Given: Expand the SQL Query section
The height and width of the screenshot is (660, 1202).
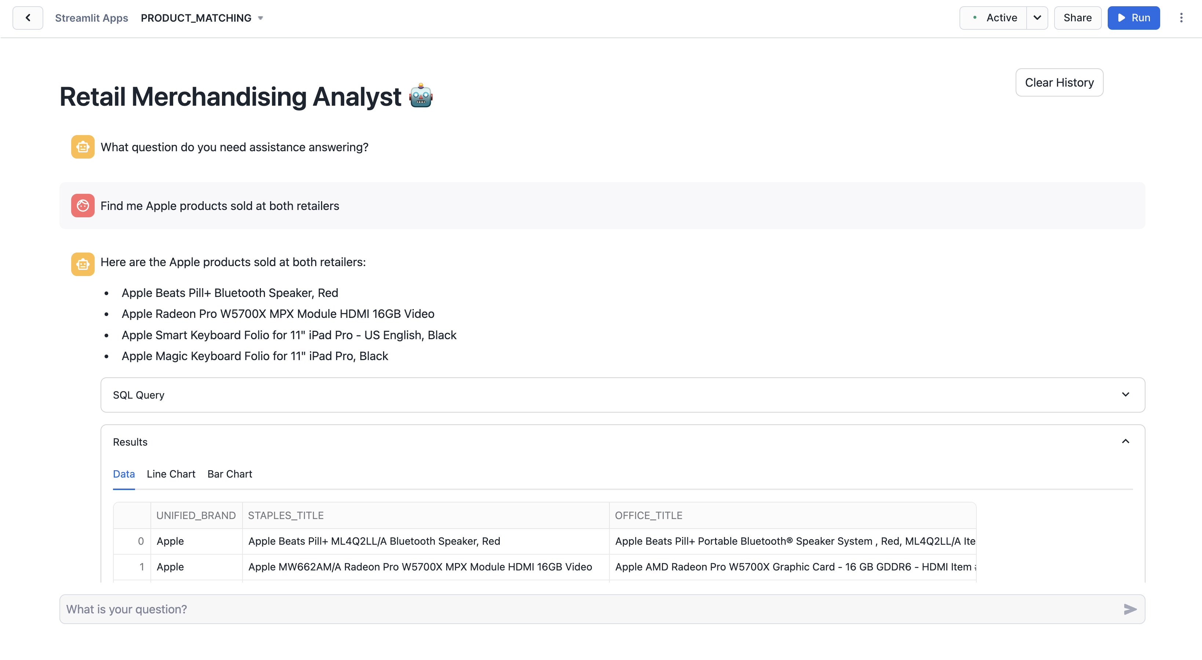Looking at the screenshot, I should [x=1125, y=395].
